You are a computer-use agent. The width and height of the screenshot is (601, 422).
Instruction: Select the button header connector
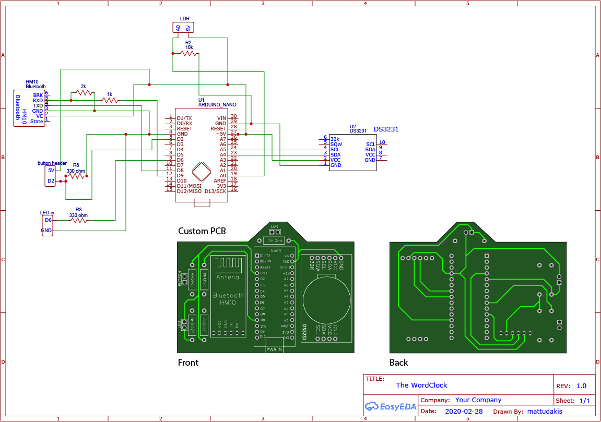point(50,176)
